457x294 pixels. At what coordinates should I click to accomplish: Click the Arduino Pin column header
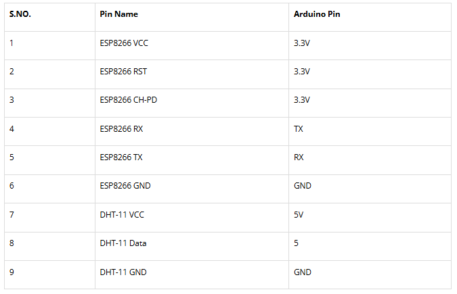pyautogui.click(x=317, y=14)
